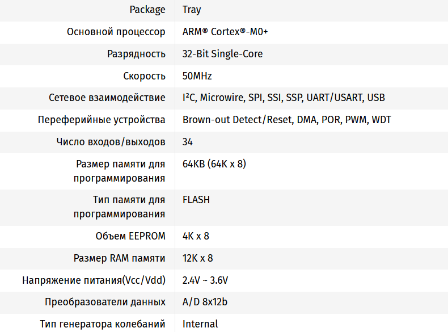
Task: Click the "Internal" oscillator type value
Action: point(200,324)
